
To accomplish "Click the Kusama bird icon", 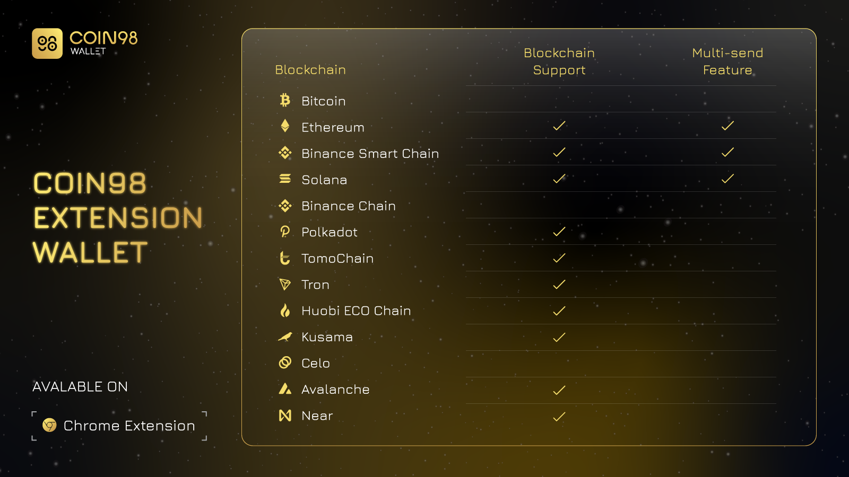I will [285, 337].
